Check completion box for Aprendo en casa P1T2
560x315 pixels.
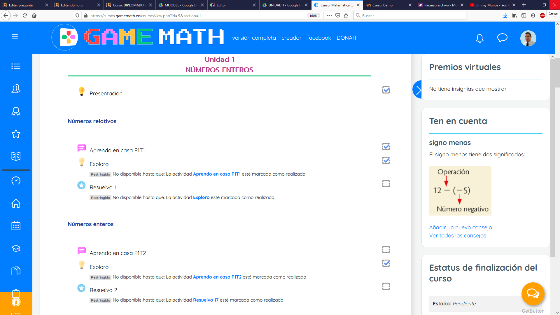tap(386, 249)
